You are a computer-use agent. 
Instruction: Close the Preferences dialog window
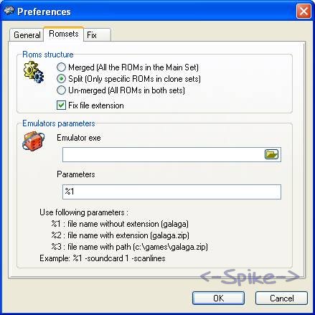pyautogui.click(x=304, y=11)
